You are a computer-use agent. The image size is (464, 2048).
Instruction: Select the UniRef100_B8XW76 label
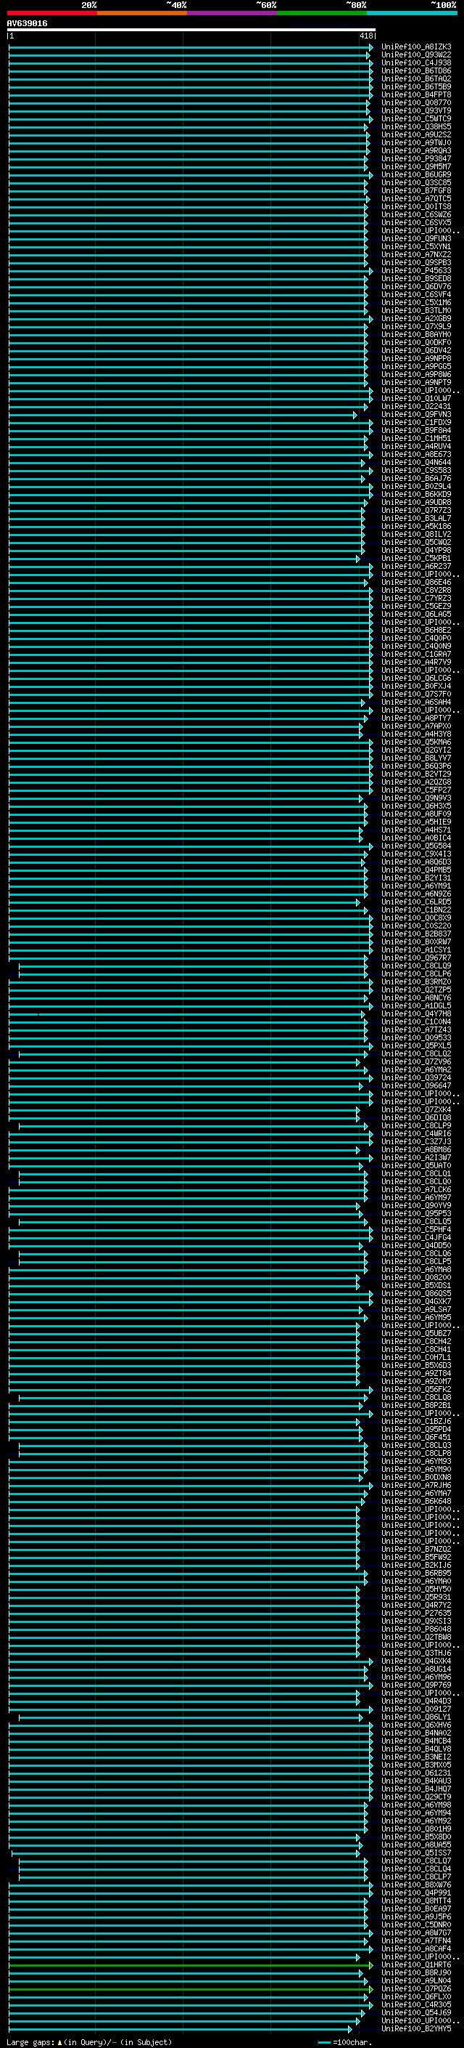(416, 1885)
